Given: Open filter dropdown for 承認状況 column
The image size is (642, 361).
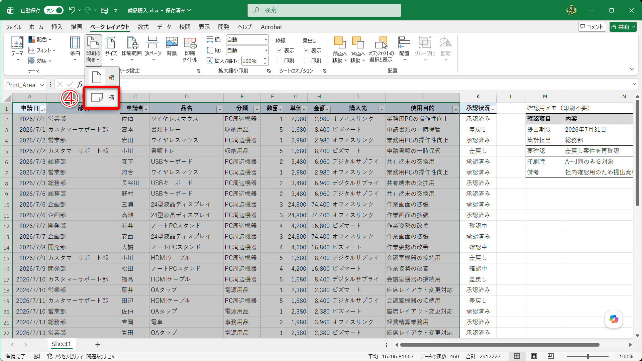Looking at the screenshot, I should coord(493,109).
